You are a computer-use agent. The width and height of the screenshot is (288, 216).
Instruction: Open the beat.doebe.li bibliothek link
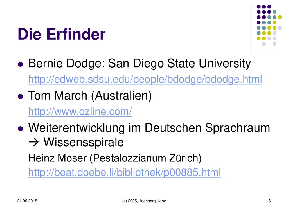point(125,172)
